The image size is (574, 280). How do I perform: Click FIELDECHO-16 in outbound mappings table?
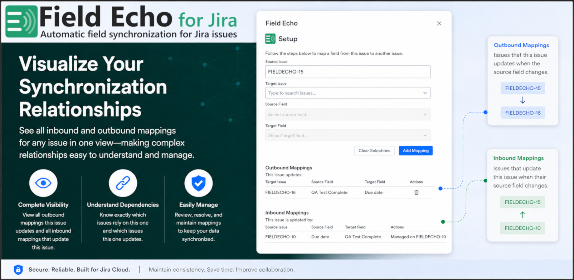pyautogui.click(x=280, y=192)
